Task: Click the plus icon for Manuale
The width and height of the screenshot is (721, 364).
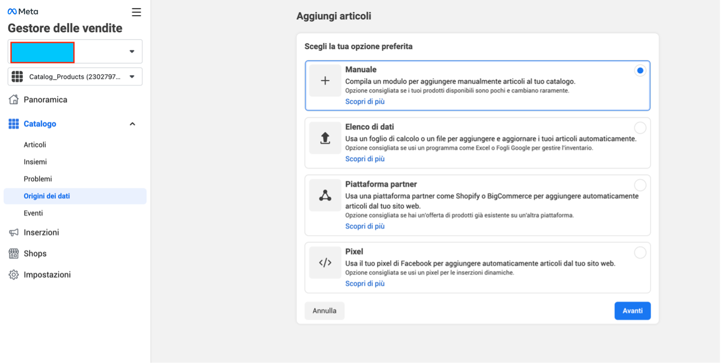Action: [325, 81]
